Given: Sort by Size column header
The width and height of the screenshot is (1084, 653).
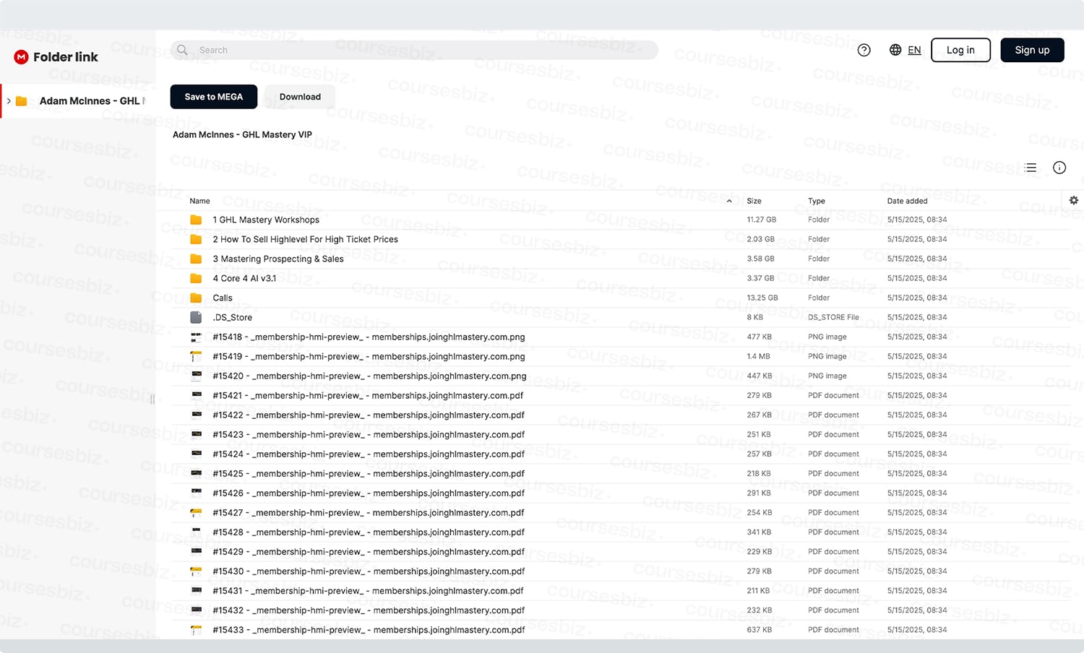Looking at the screenshot, I should coord(754,201).
